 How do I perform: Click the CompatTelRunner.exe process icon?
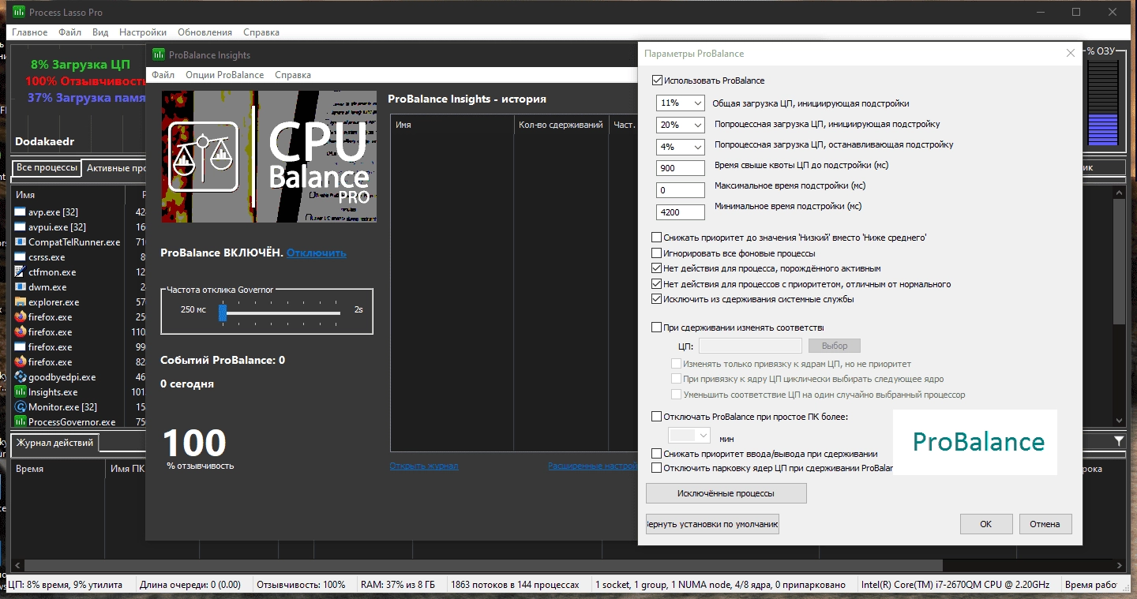click(x=21, y=241)
